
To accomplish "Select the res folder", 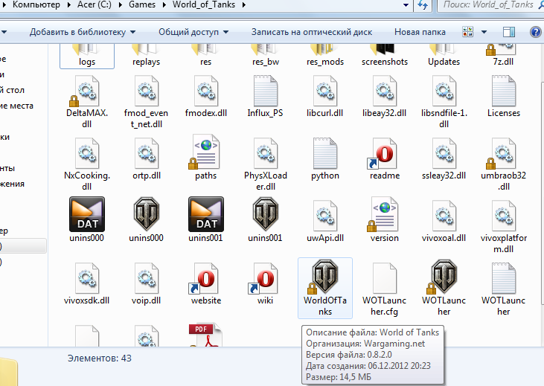I will 205,56.
